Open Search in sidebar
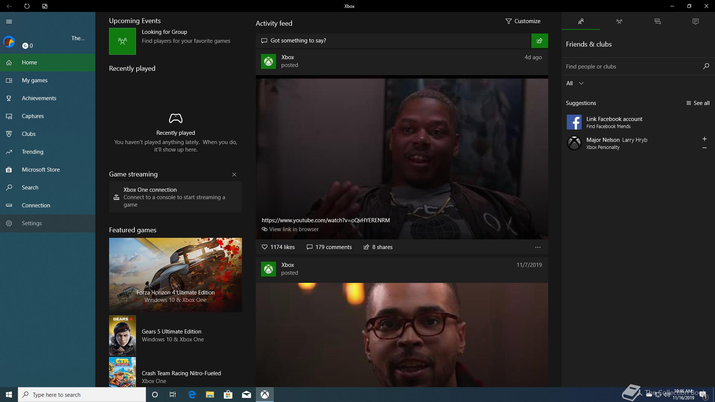 coord(48,188)
